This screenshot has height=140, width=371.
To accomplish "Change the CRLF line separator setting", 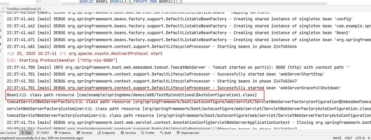I will [348, 138].
